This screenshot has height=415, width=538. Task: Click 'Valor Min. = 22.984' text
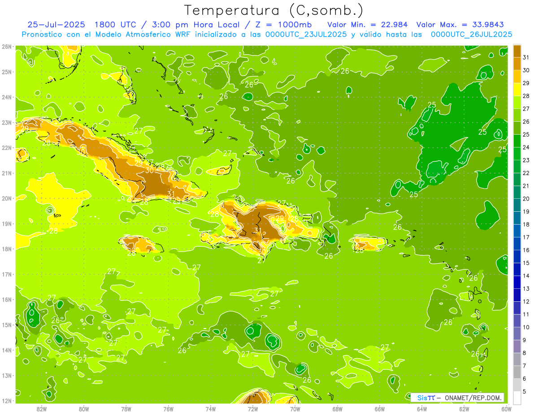pos(368,25)
